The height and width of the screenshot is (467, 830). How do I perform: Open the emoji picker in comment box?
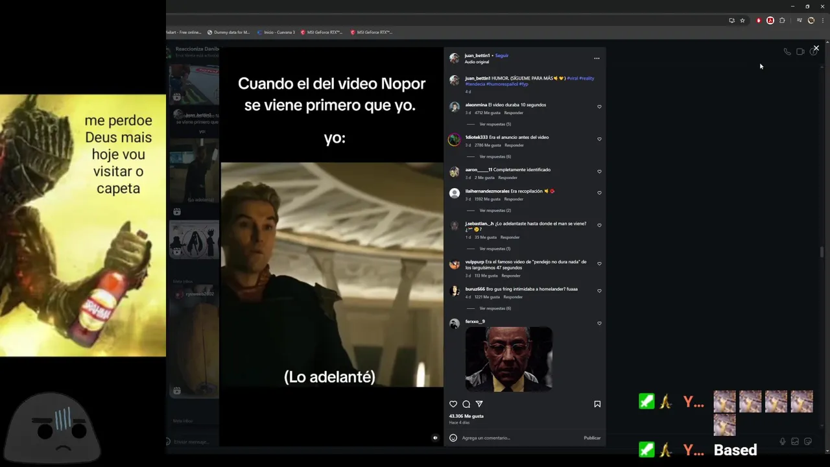point(453,438)
